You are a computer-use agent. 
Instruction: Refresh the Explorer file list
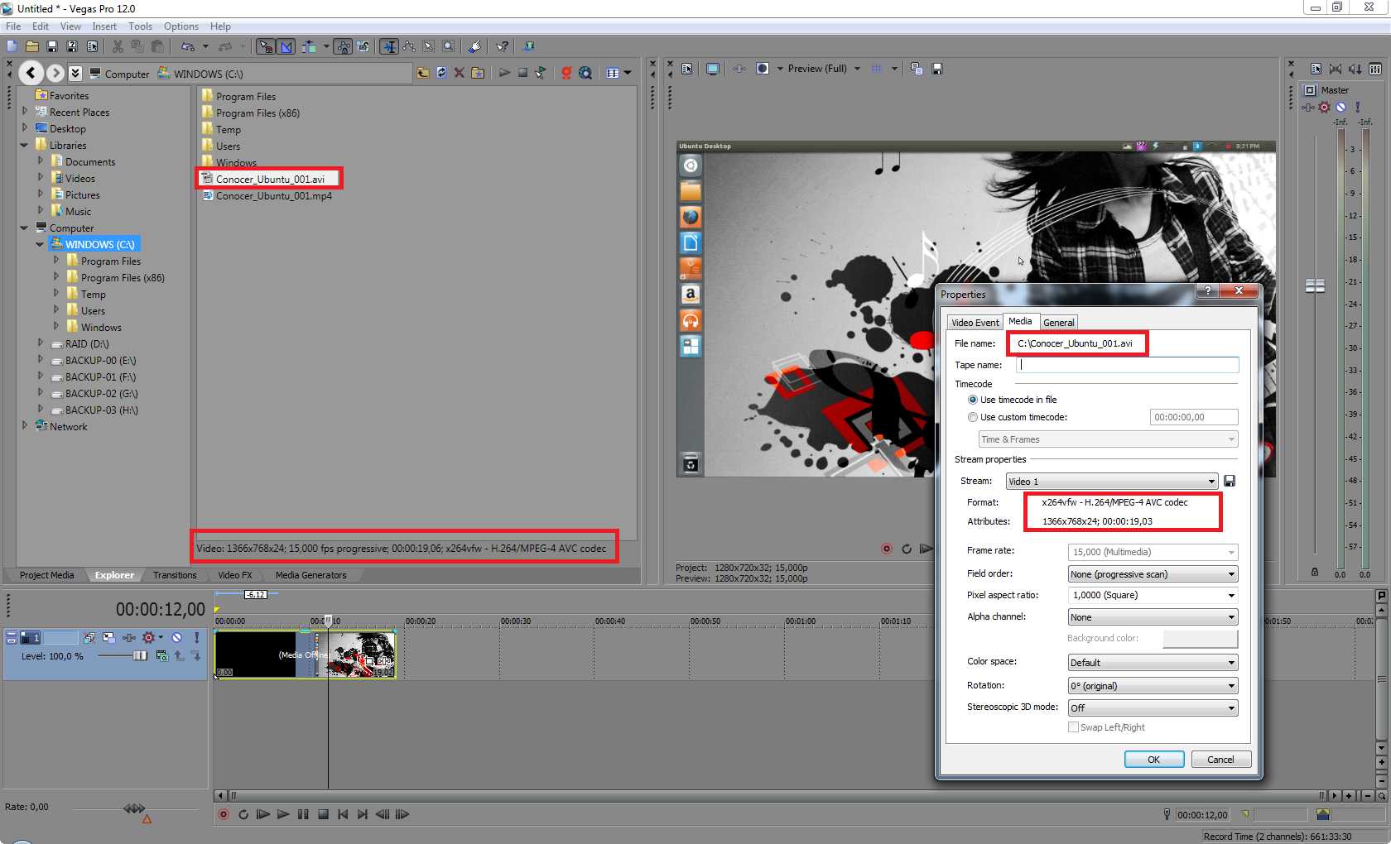[x=441, y=73]
